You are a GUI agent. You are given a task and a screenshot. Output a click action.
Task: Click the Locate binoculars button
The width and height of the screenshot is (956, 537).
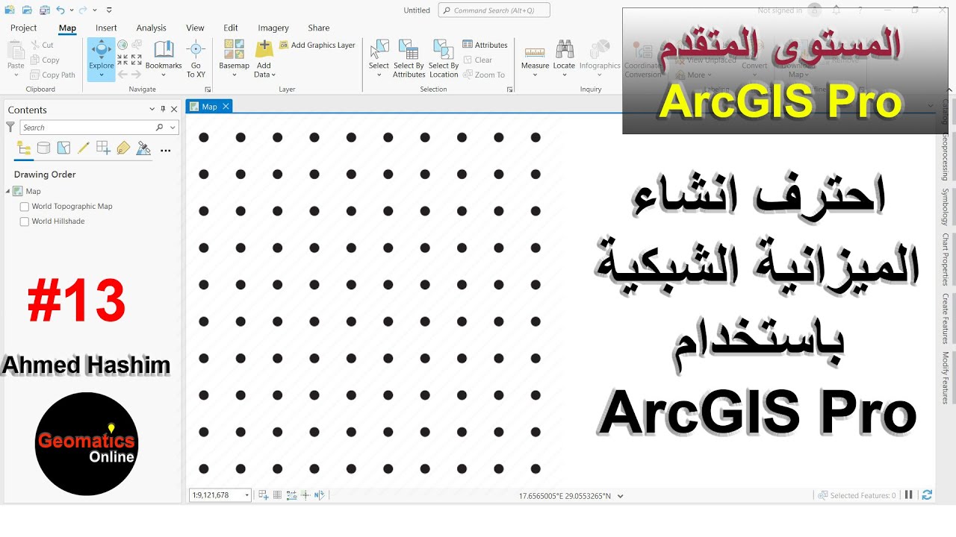564,60
